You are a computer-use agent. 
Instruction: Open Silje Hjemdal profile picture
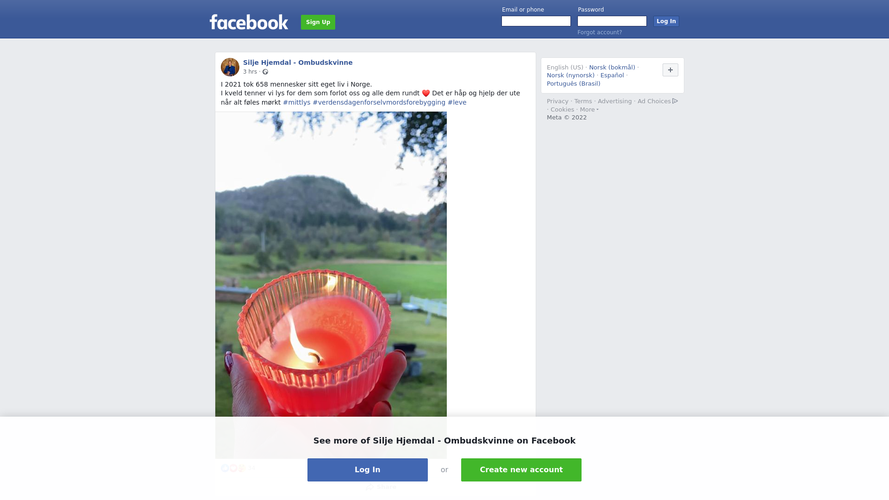[x=230, y=67]
